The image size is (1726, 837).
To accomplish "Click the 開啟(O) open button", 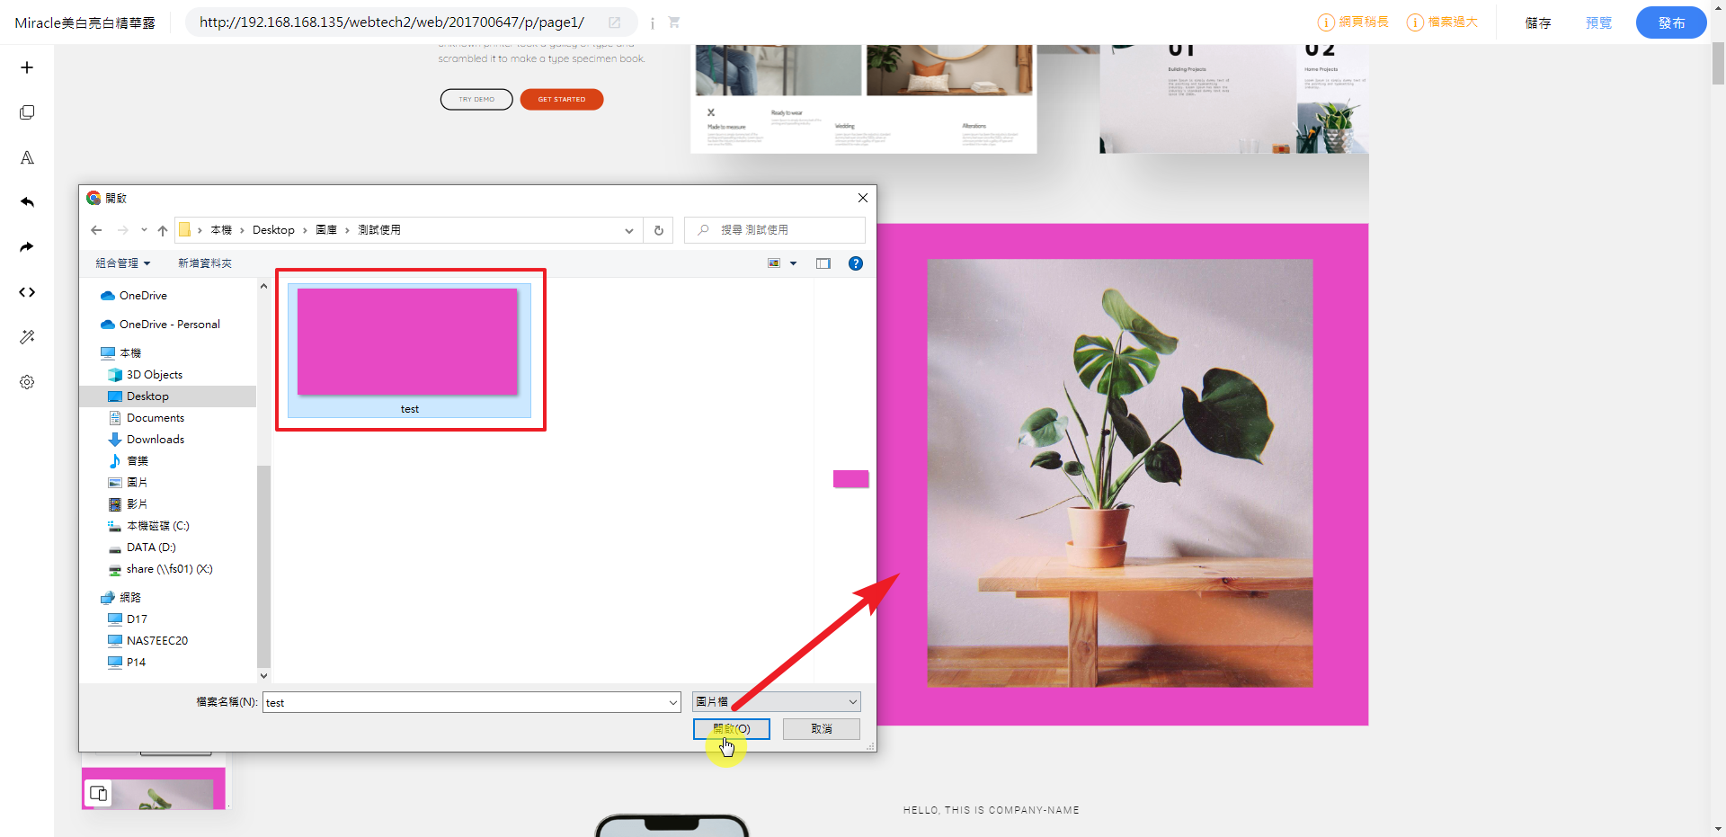I will [731, 729].
